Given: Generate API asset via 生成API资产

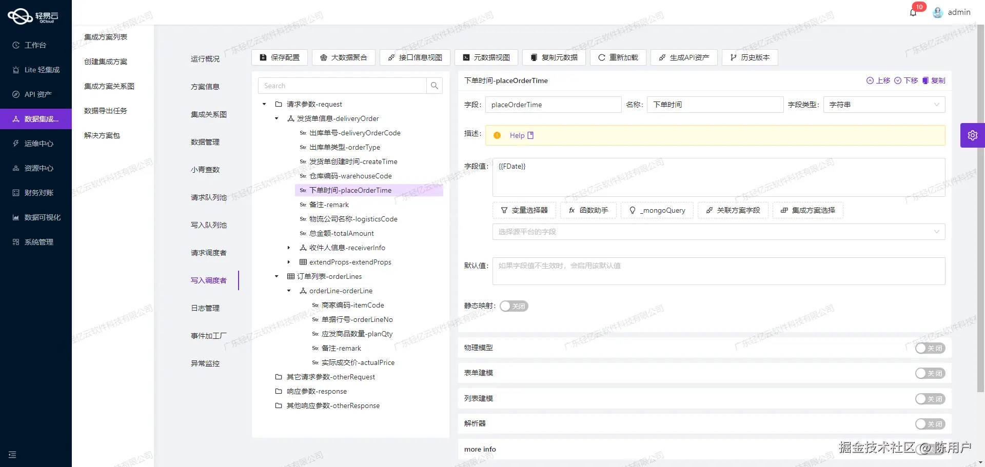Looking at the screenshot, I should click(x=683, y=57).
